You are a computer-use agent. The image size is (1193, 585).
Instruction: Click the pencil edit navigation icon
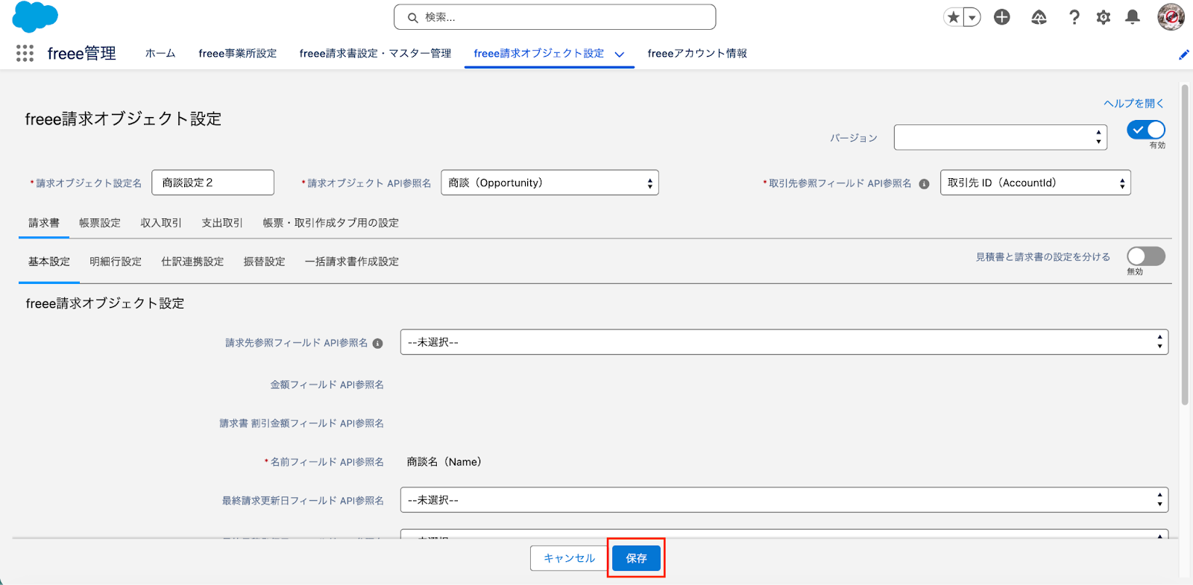point(1183,54)
